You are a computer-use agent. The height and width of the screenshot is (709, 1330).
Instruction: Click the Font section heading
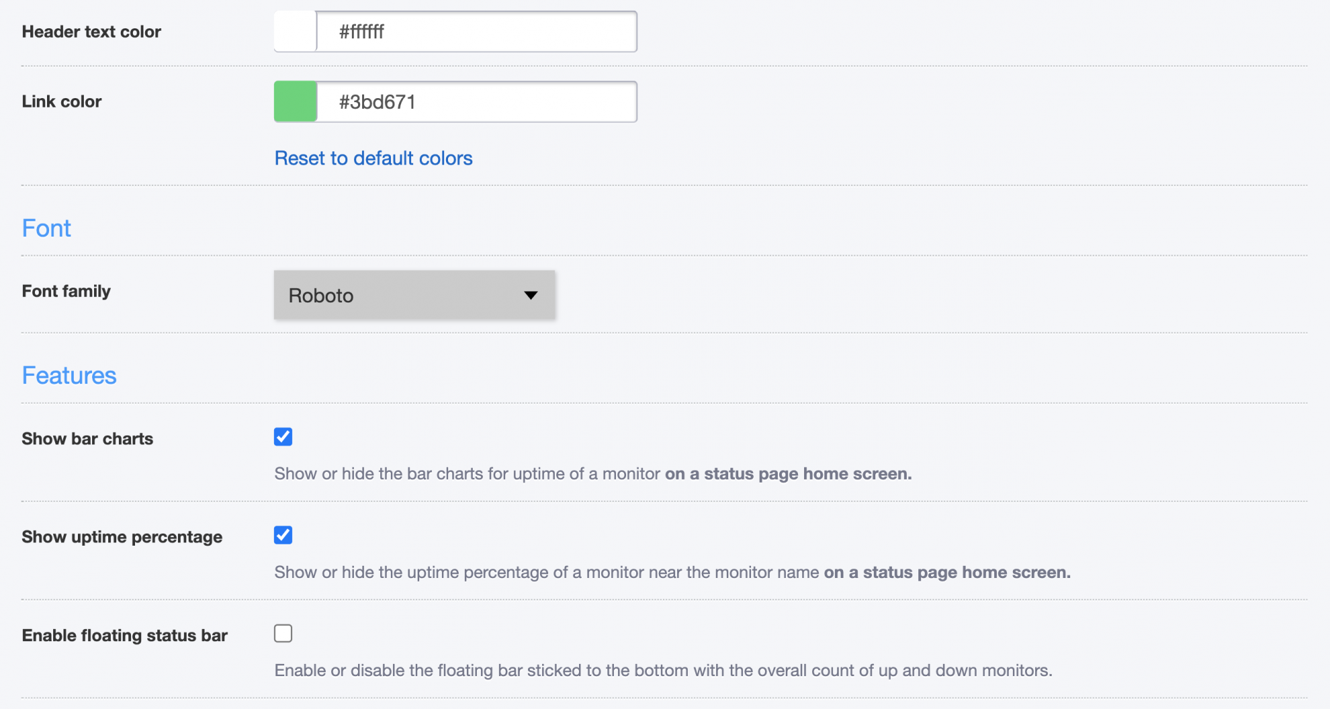click(46, 228)
